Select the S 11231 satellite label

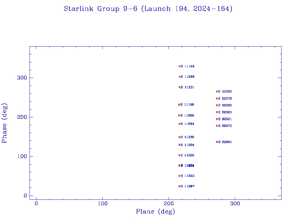(x=187, y=87)
